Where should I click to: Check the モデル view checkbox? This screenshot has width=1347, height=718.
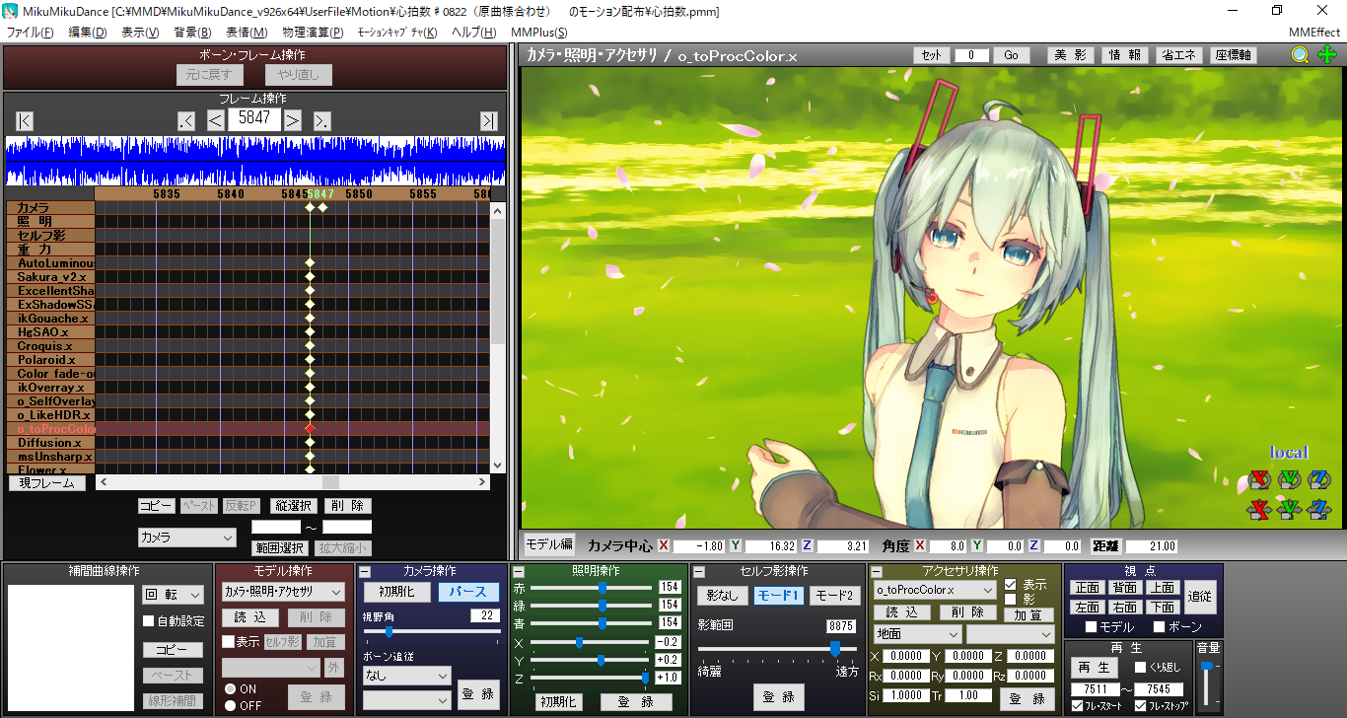pyautogui.click(x=1091, y=627)
